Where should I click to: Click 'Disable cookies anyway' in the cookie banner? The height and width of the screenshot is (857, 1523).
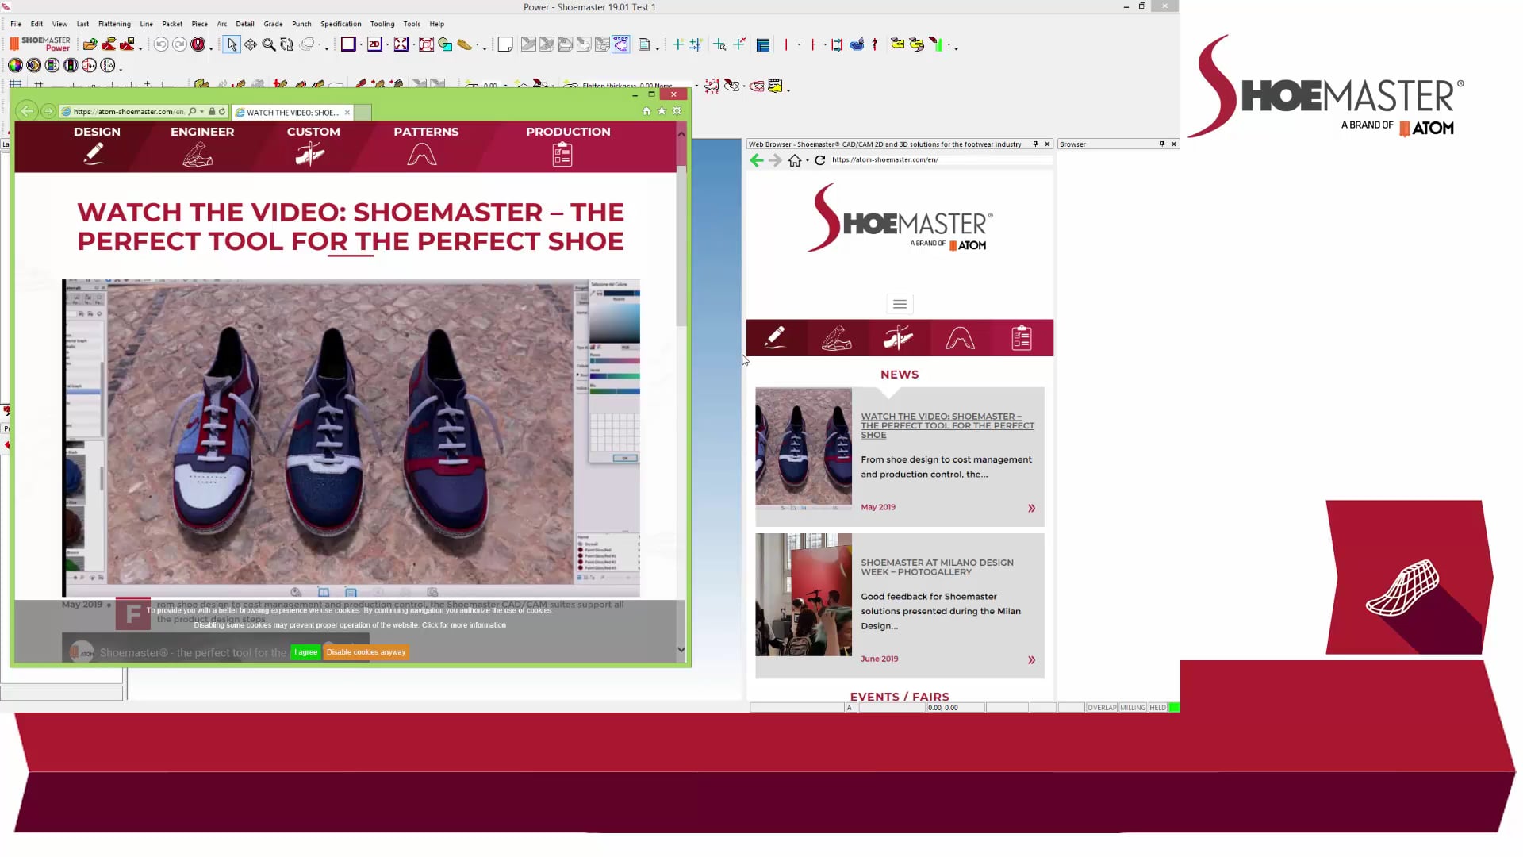(x=366, y=652)
